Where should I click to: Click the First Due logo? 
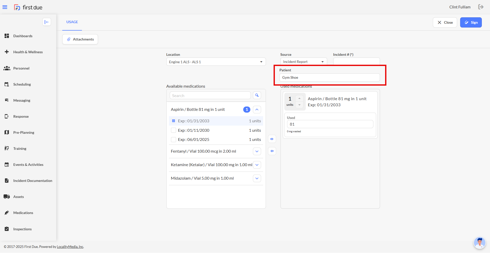(x=28, y=7)
